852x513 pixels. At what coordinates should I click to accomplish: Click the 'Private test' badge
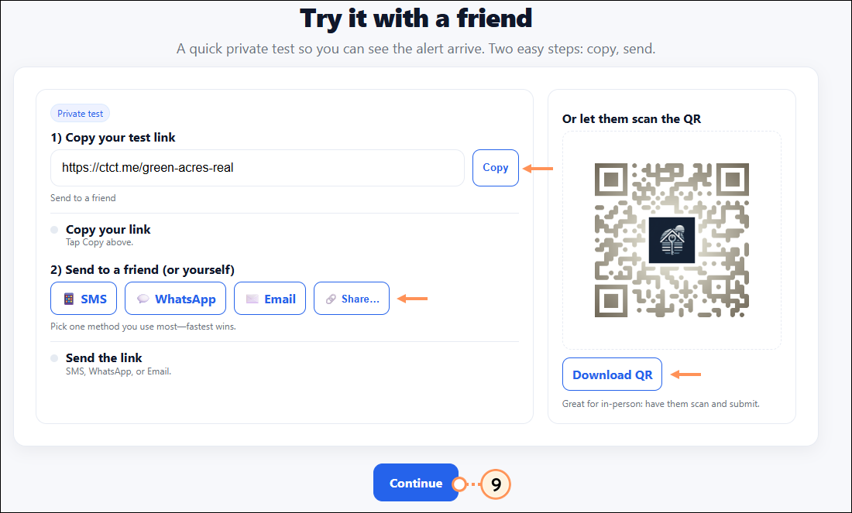[81, 114]
